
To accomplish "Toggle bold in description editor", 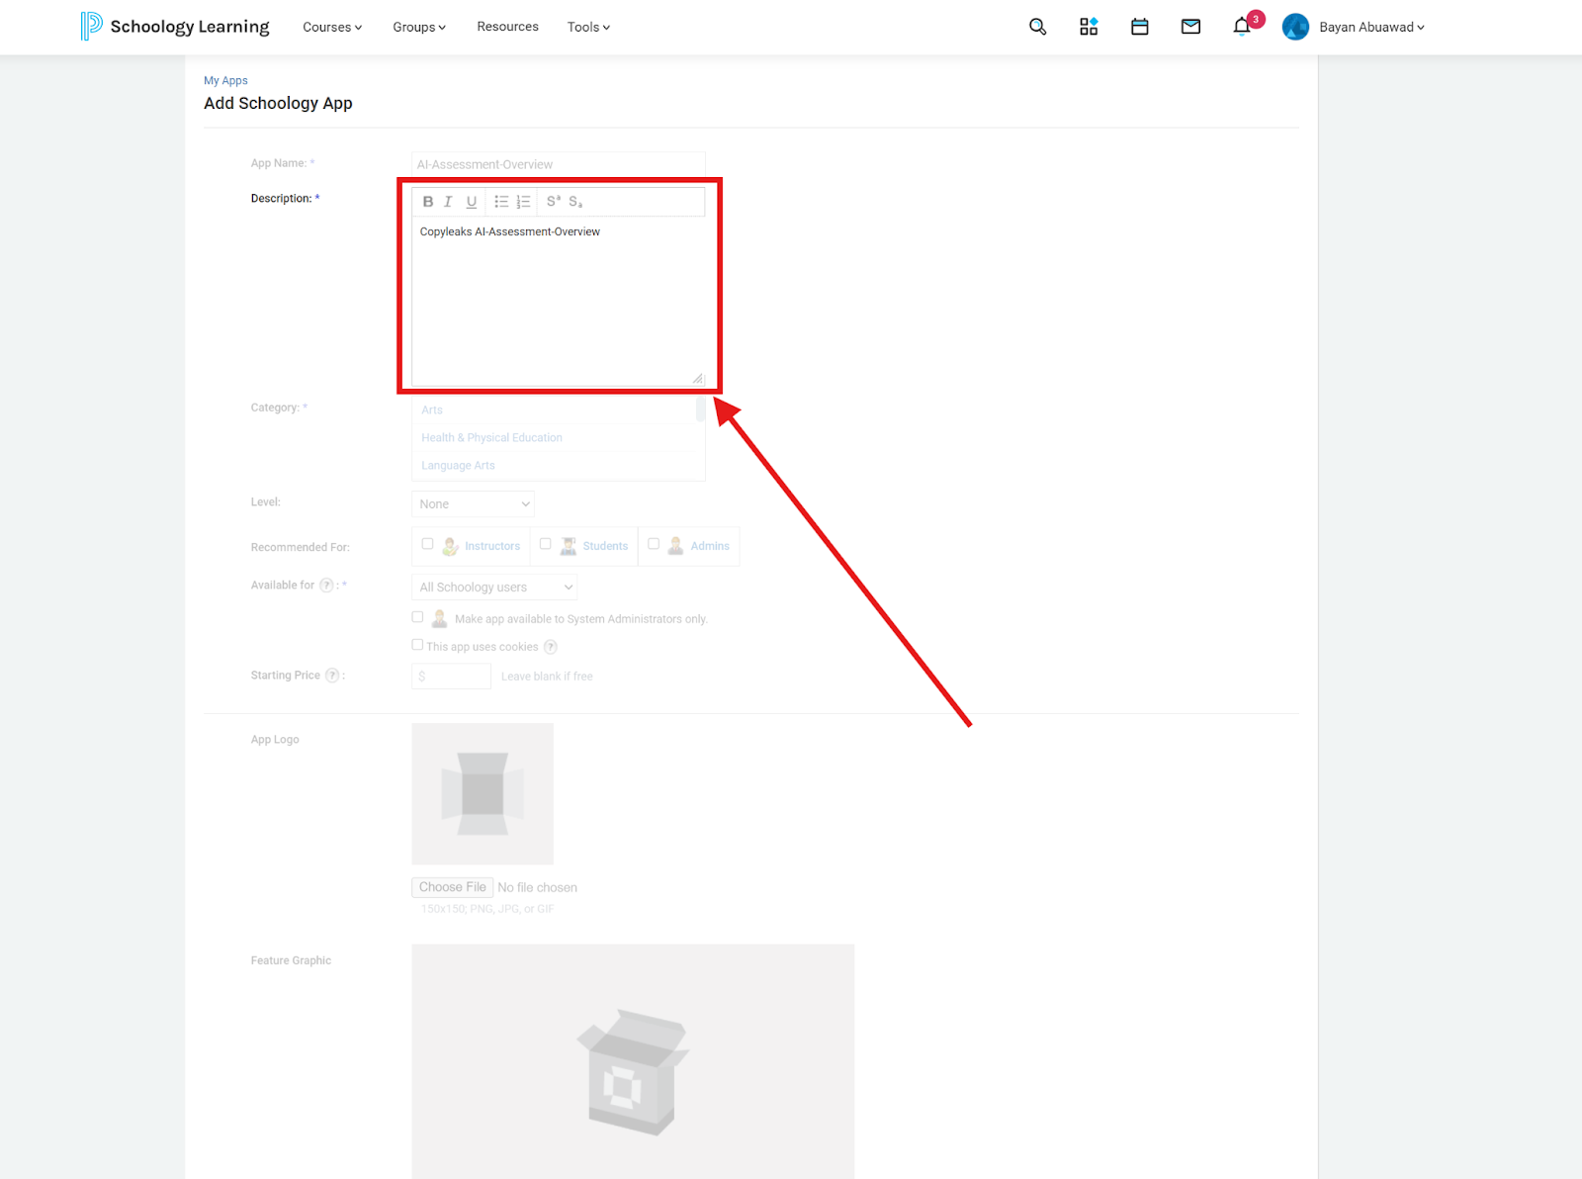I will 428,202.
